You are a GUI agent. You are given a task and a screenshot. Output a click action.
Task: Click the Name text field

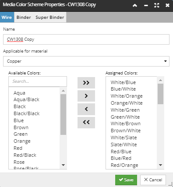86,39
